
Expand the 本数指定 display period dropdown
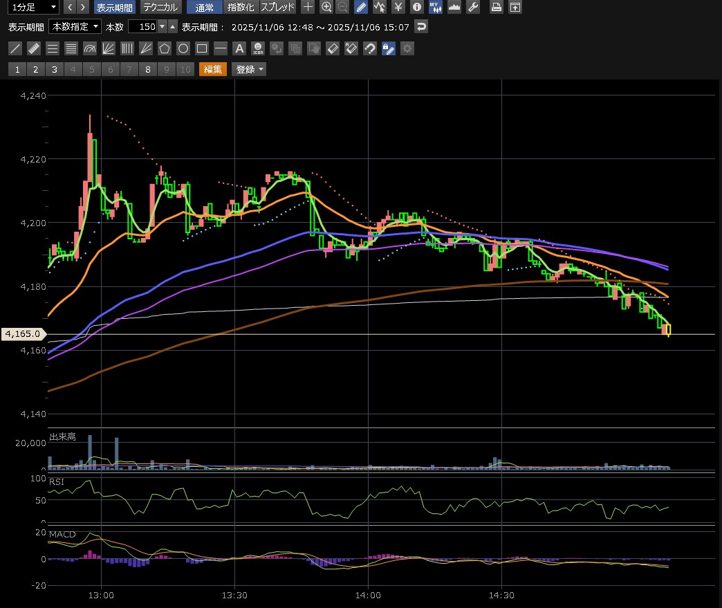point(75,27)
